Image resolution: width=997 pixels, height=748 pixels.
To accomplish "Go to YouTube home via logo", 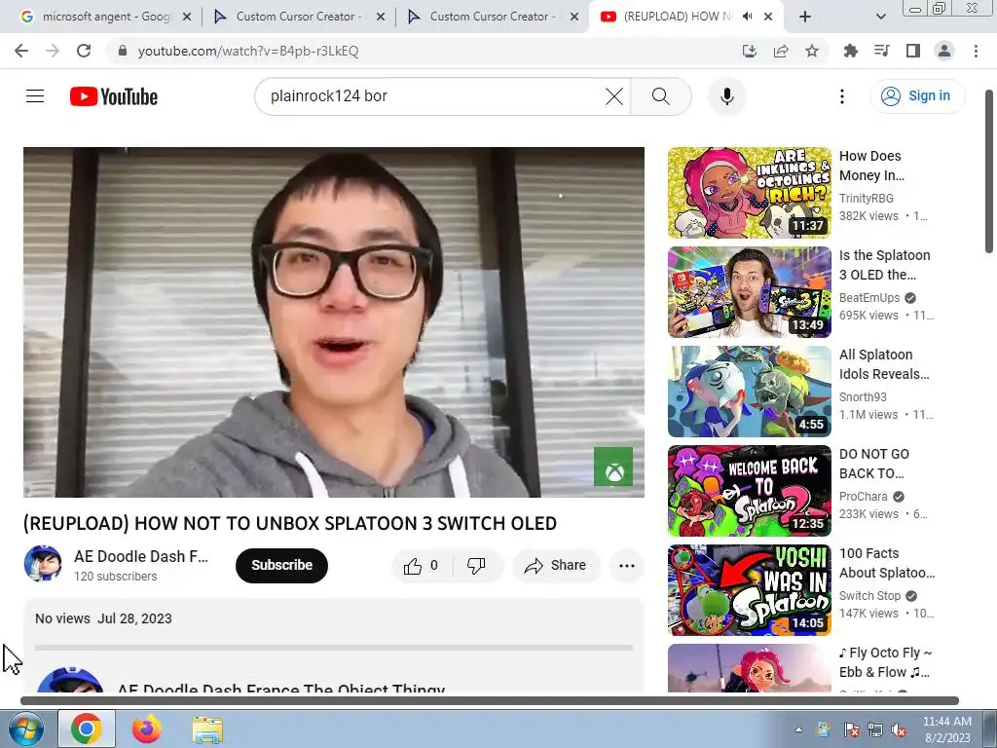I will tap(114, 96).
